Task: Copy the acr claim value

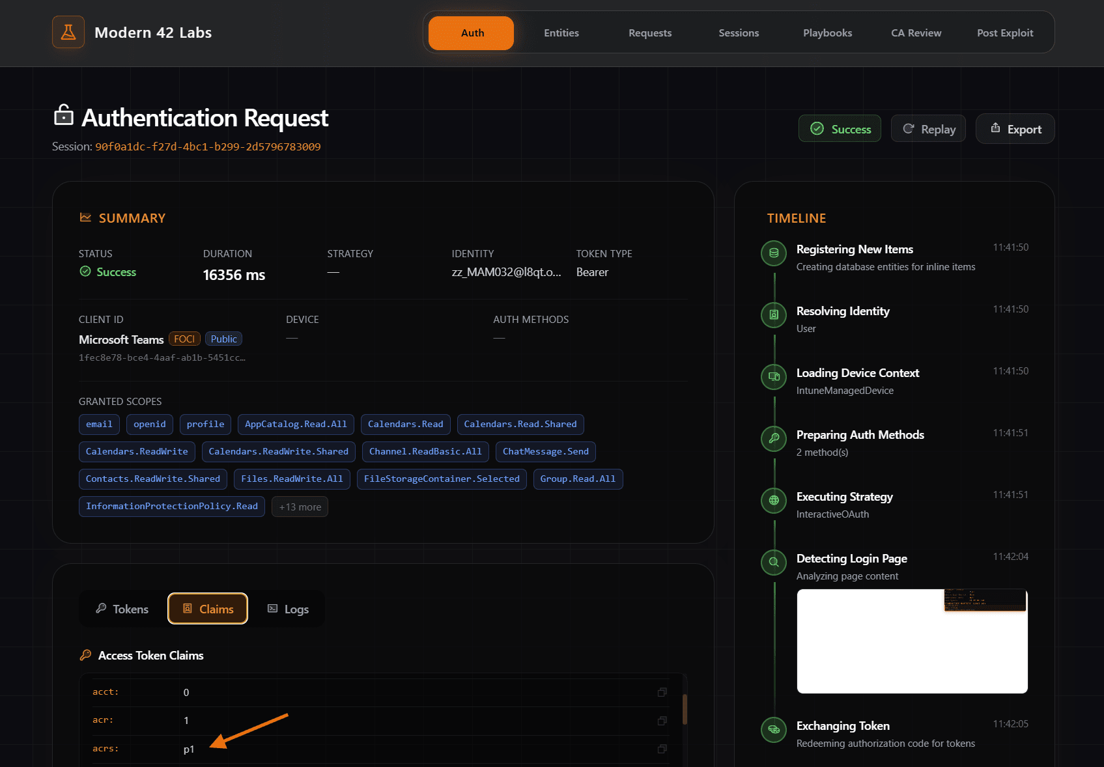Action: click(662, 720)
